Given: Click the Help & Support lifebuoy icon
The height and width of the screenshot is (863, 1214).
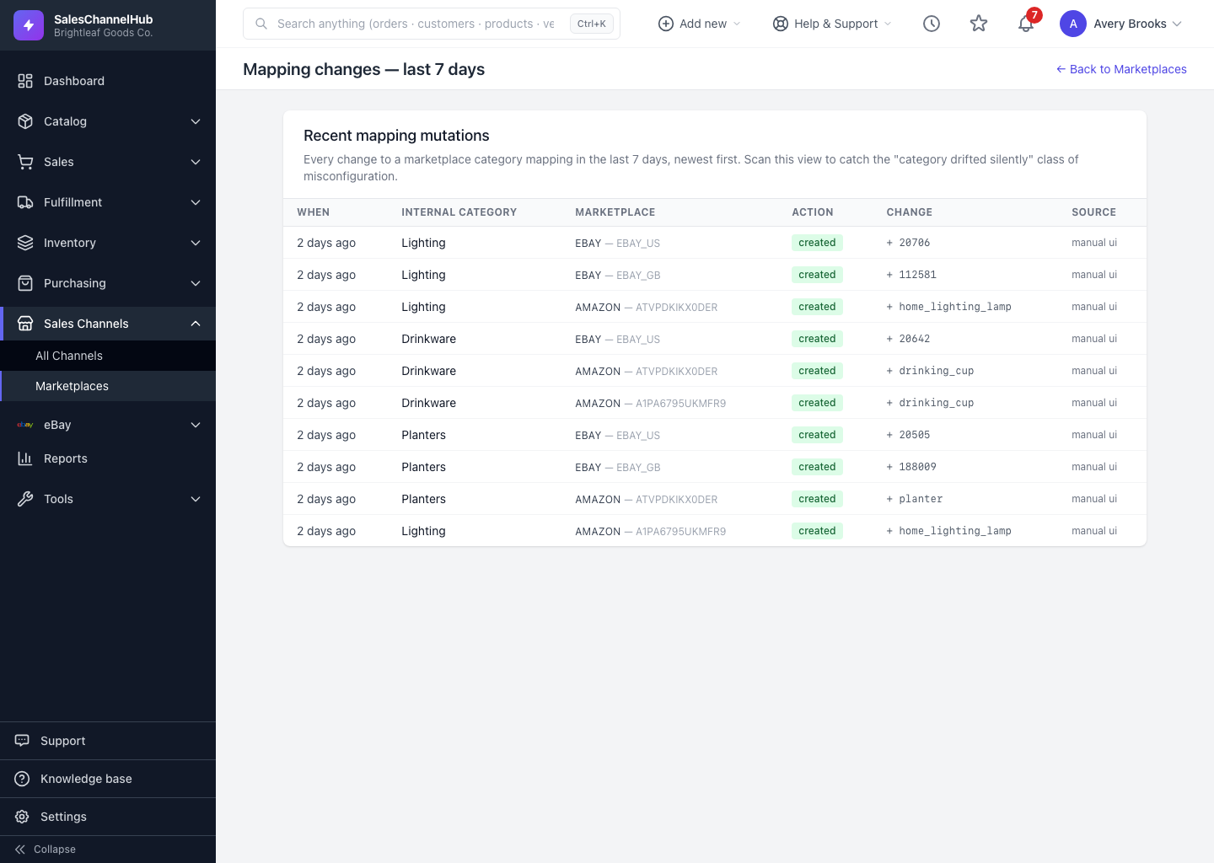Looking at the screenshot, I should point(781,24).
